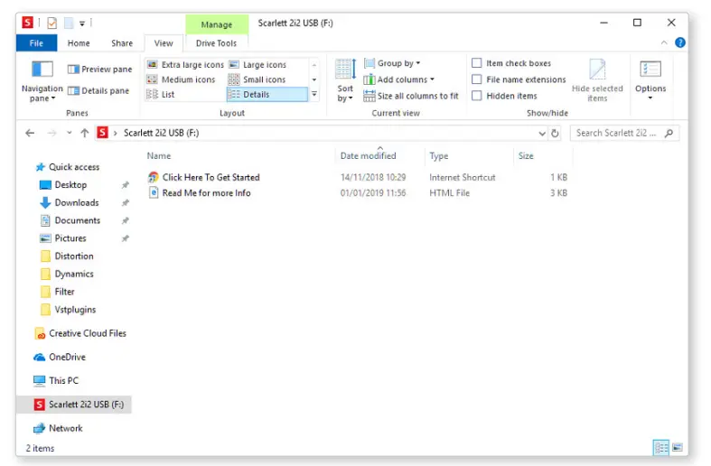Screen dimensions: 711x466
Task: Open the Options button
Action: click(650, 80)
